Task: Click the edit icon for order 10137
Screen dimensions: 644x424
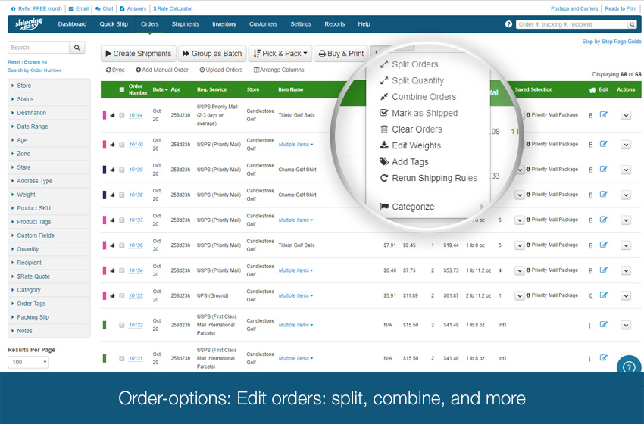Action: (x=603, y=219)
